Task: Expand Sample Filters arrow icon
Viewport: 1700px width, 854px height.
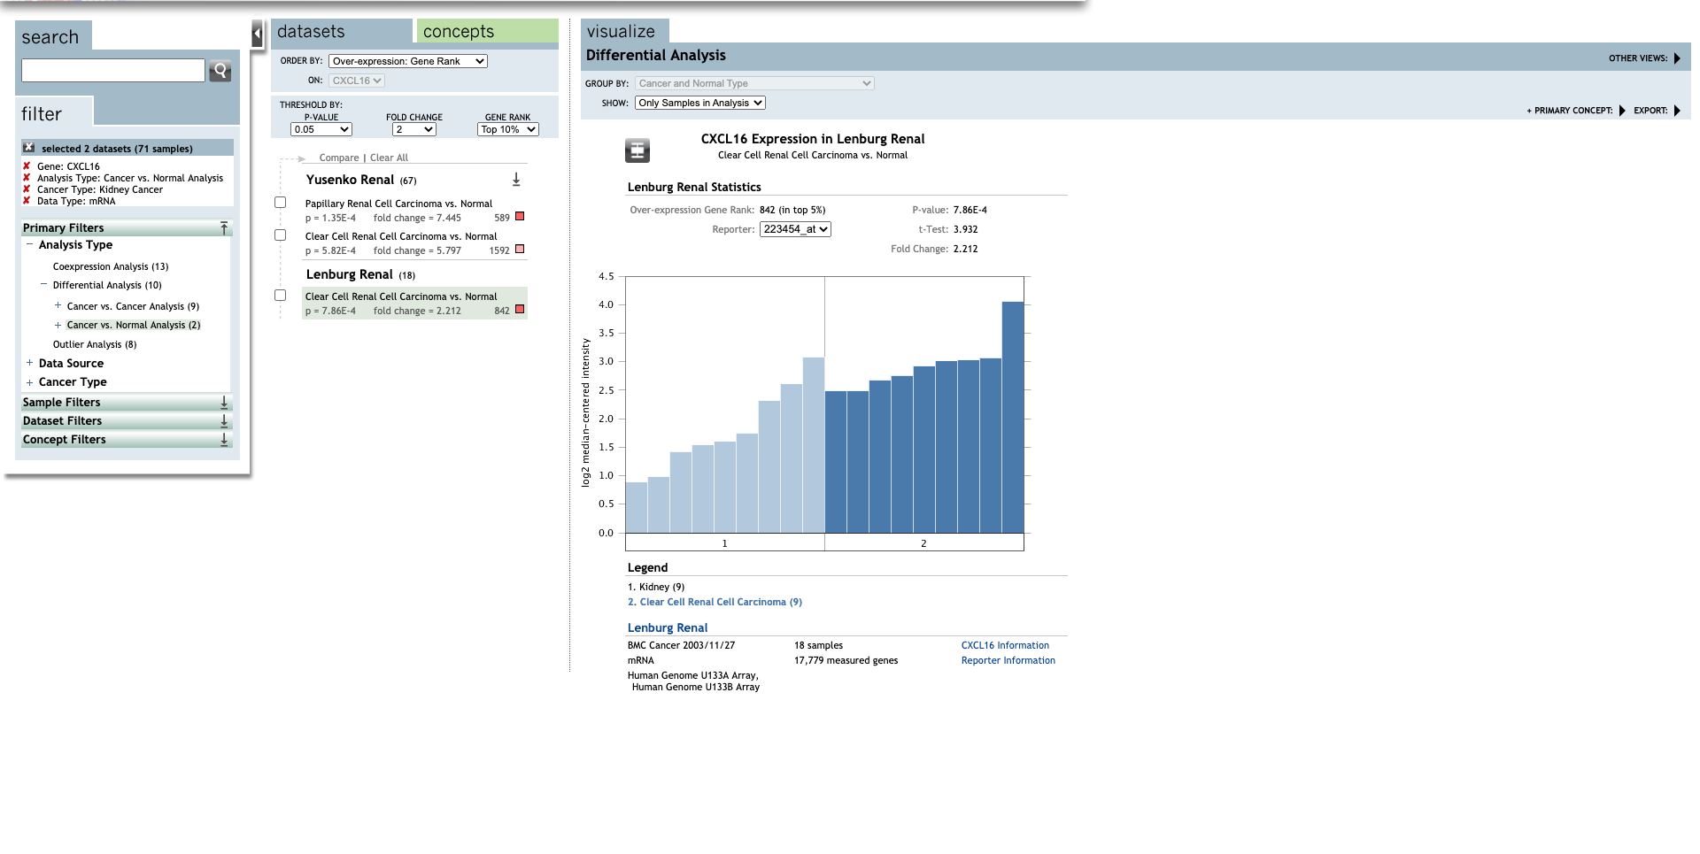Action: point(224,402)
